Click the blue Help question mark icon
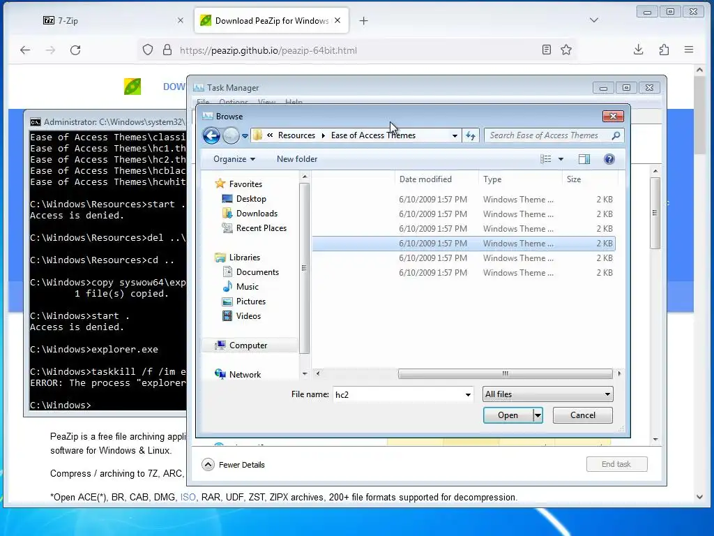Screen dimensions: 714x536 [609, 159]
